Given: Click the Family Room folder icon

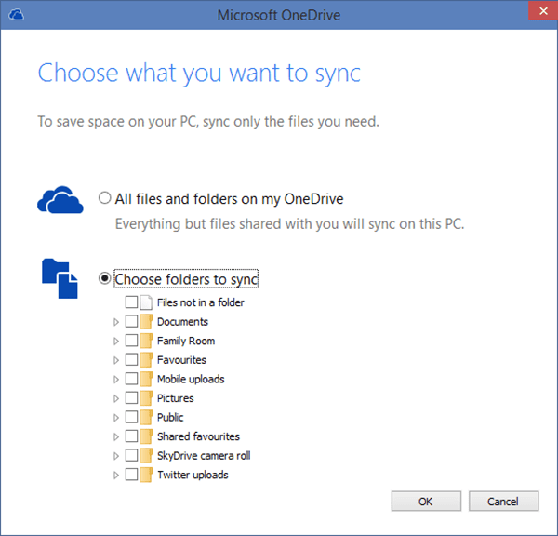Looking at the screenshot, I should pyautogui.click(x=146, y=341).
